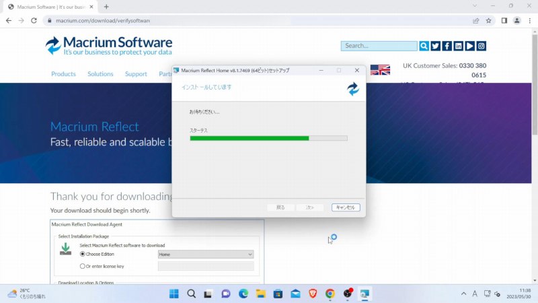Screen dimensions: 538x303
Task: Click the Macrium Reflect heading text
Action: click(x=94, y=127)
